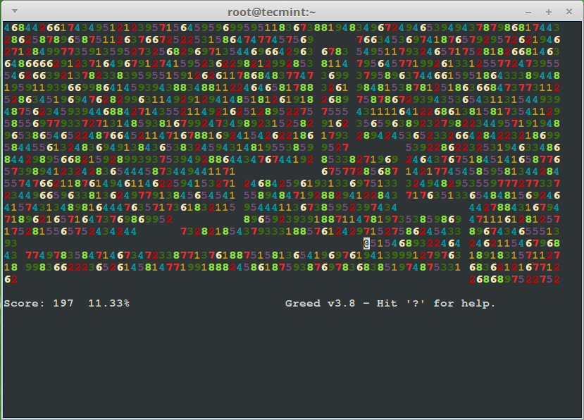Image resolution: width=584 pixels, height=420 pixels.
Task: Click the isolated '7555' number group
Action: pos(335,111)
